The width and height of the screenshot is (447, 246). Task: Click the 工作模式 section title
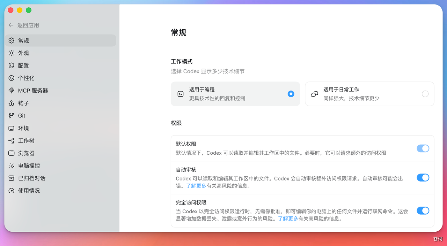182,62
